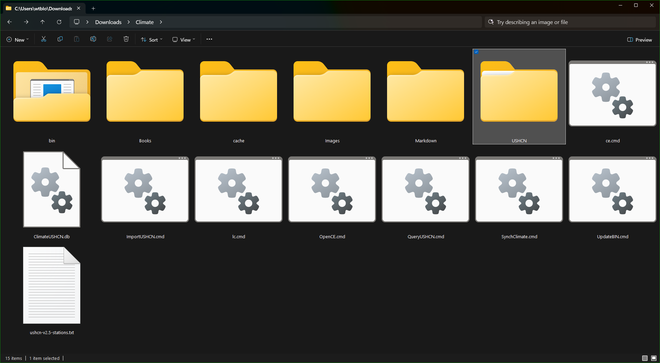Expand the chevron after Climate in breadcrumb
This screenshot has height=363, width=660.
[161, 22]
